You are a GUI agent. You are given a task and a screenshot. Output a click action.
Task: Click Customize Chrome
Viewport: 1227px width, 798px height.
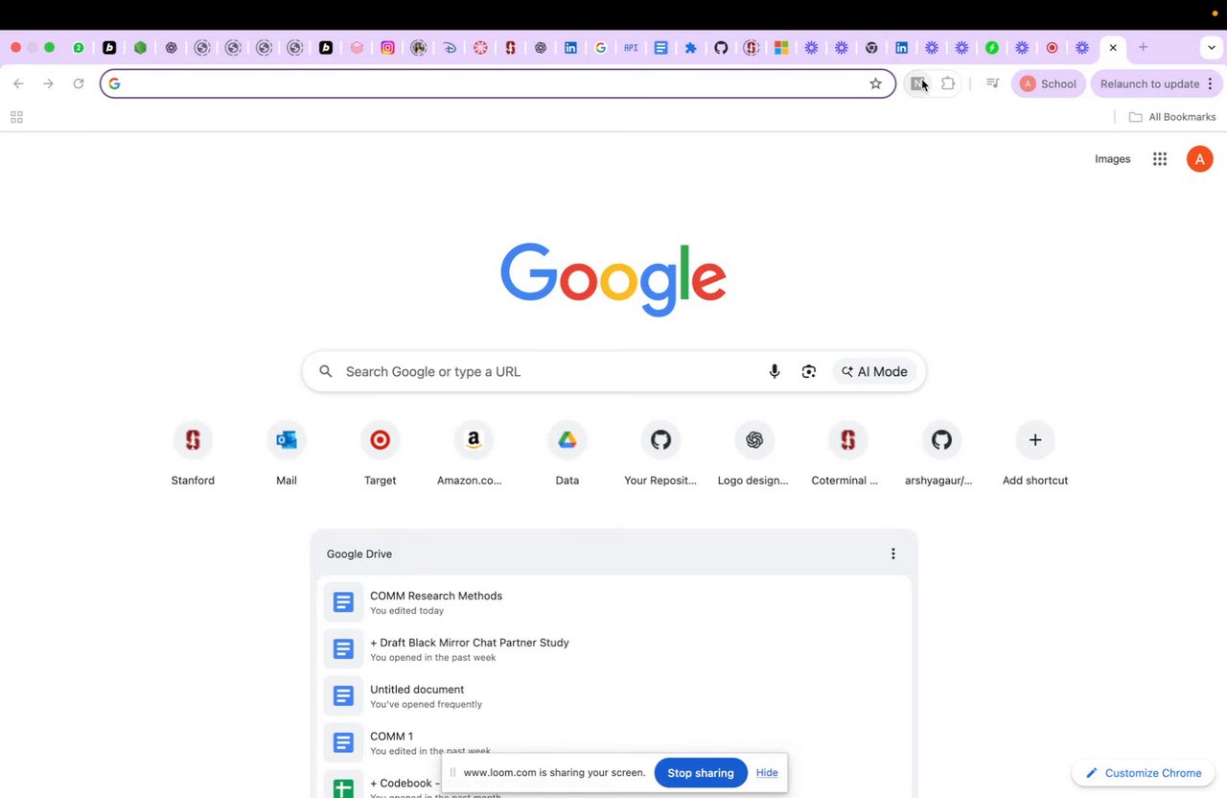click(x=1143, y=773)
